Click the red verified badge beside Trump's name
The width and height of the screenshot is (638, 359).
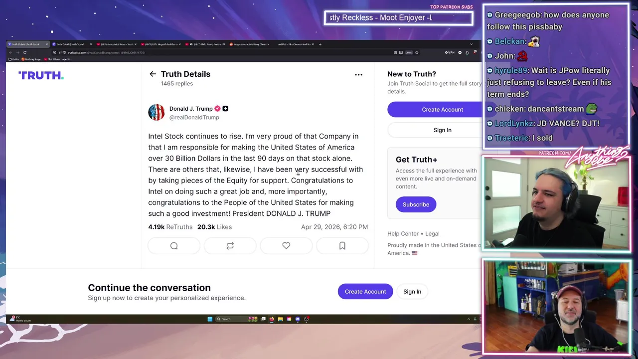click(217, 109)
